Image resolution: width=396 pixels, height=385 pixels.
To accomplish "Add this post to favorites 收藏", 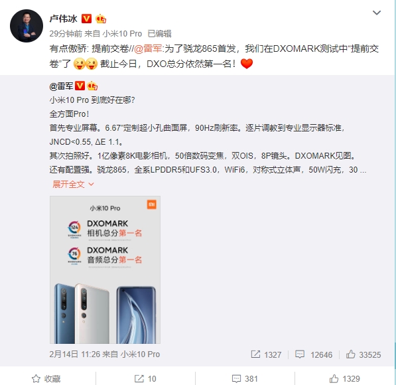I will click(46, 378).
